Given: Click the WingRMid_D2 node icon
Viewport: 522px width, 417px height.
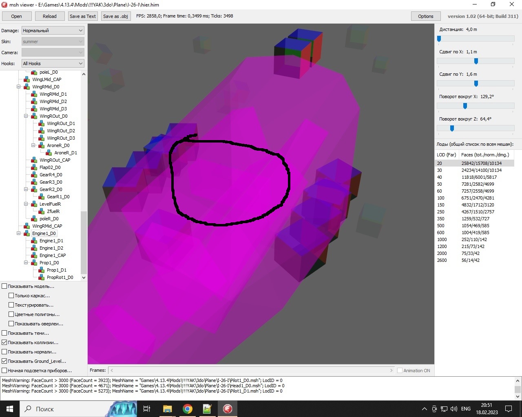Looking at the screenshot, I should coord(34,101).
